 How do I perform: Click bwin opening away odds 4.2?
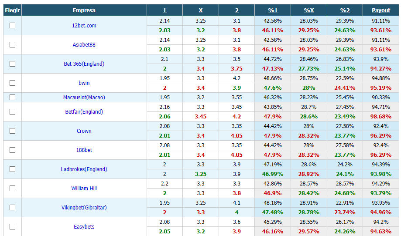click(x=237, y=78)
